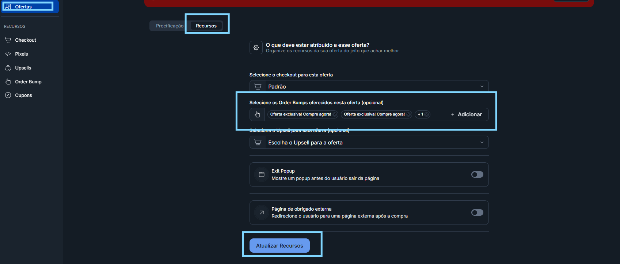Image resolution: width=620 pixels, height=264 pixels.
Task: Remove the first 'Oferta exclusiva!' order bump tag
Action: point(335,114)
